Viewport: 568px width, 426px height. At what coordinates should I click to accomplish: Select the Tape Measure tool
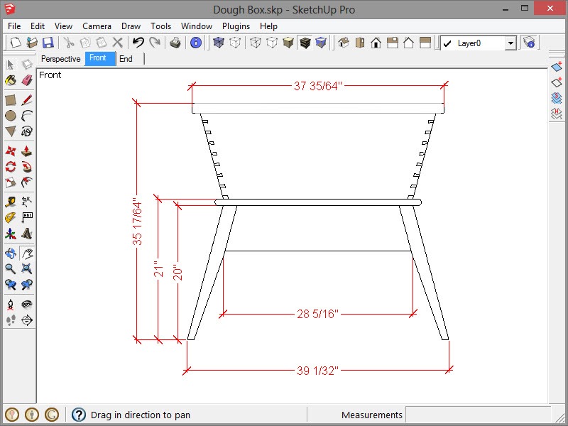[x=11, y=202]
